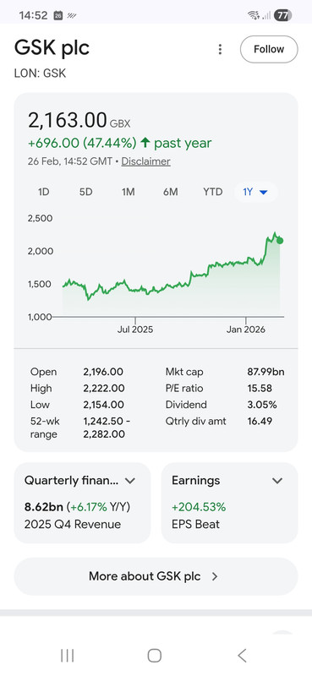
Task: Select the YTD chart range
Action: tap(213, 192)
